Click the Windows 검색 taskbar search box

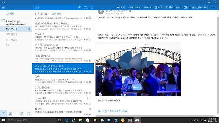coord(31,120)
